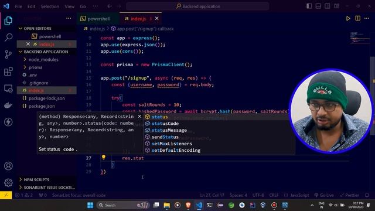Click app.post callback breadcrumb
Viewport: 375px width, 211px height.
point(142,29)
